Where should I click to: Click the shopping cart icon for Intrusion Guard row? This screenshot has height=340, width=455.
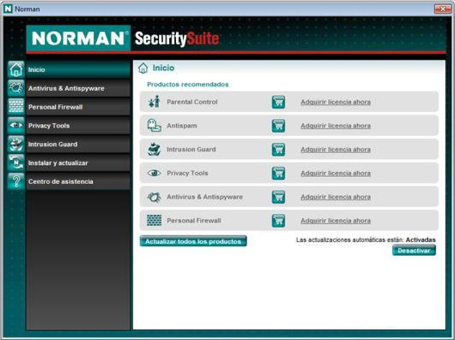tap(278, 150)
